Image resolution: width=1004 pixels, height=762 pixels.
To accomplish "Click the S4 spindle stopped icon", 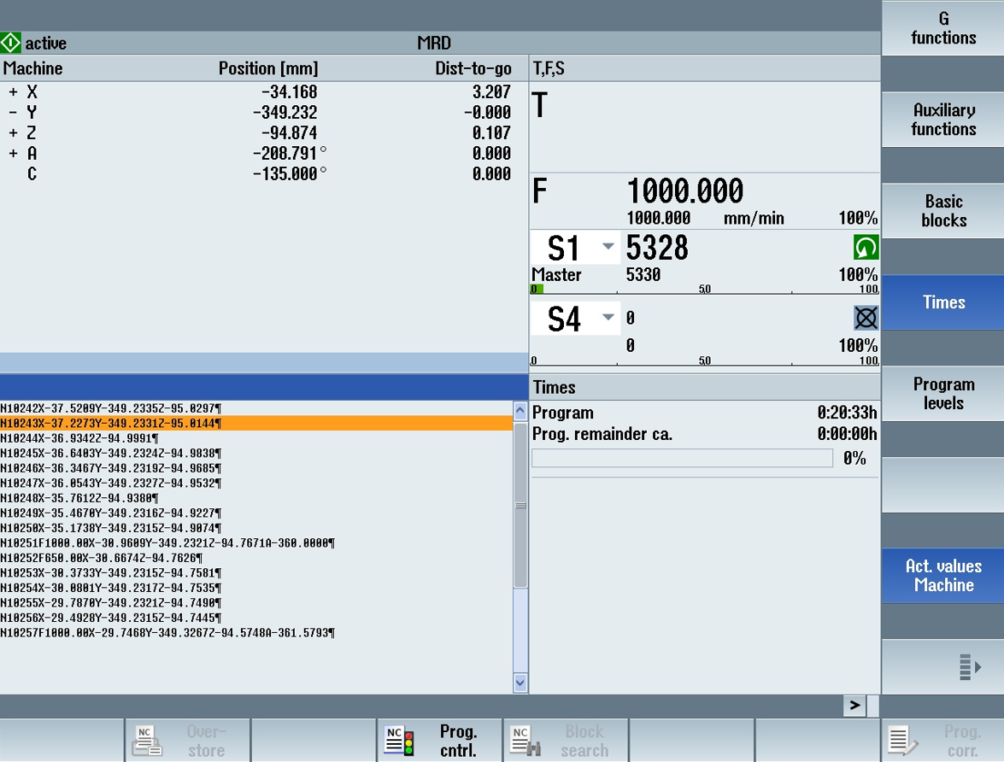I will tap(866, 319).
